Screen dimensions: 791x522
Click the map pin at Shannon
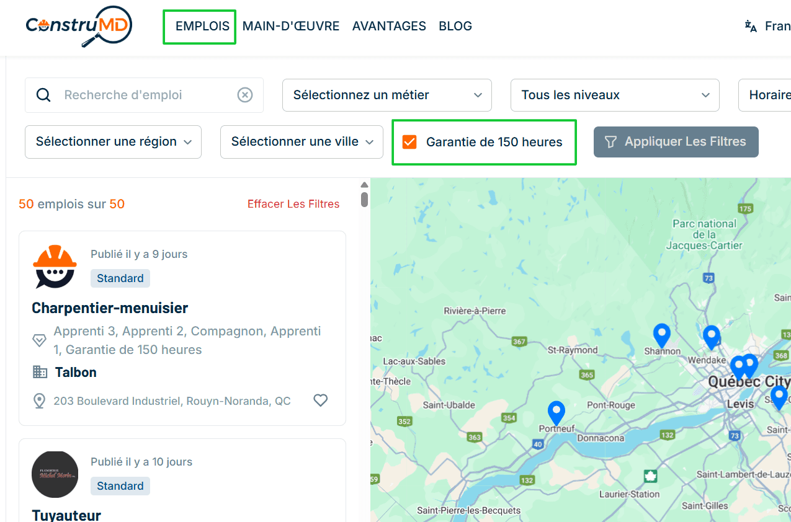(662, 335)
